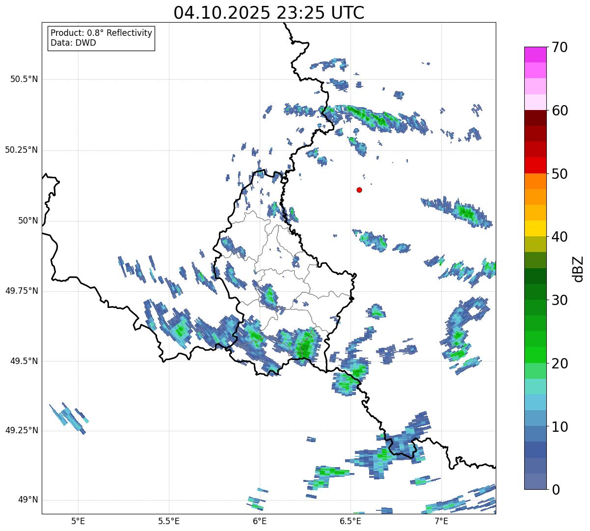
Task: Click the white-pink colorbar segment above 60
Action: click(x=535, y=102)
